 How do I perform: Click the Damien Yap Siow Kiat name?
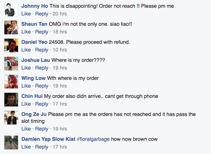click(x=48, y=139)
